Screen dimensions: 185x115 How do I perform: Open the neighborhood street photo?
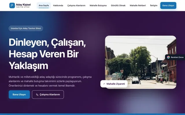(141, 62)
